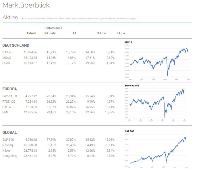
Task: Click the Hang-Seng row label
Action: tap(10, 156)
